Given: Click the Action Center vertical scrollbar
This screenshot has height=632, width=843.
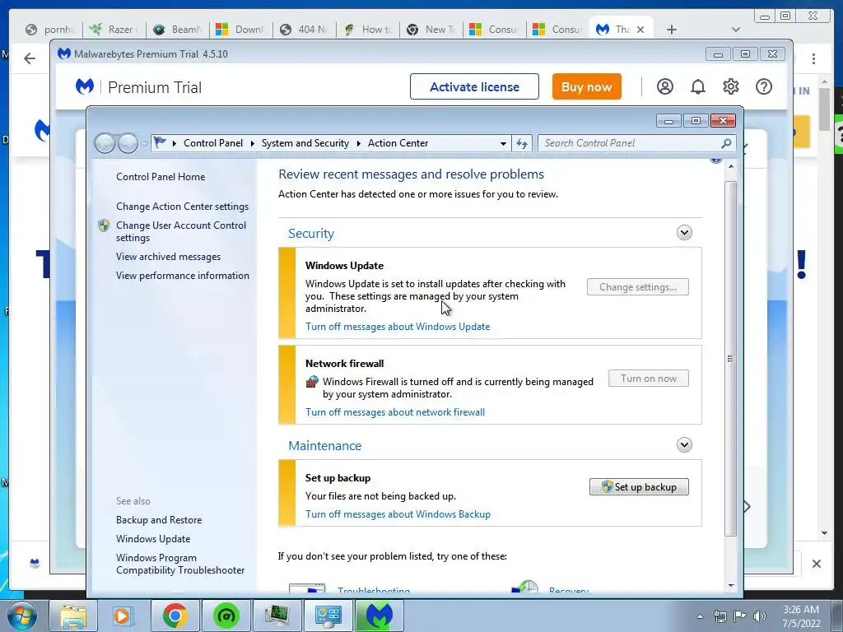Looking at the screenshot, I should [730, 359].
